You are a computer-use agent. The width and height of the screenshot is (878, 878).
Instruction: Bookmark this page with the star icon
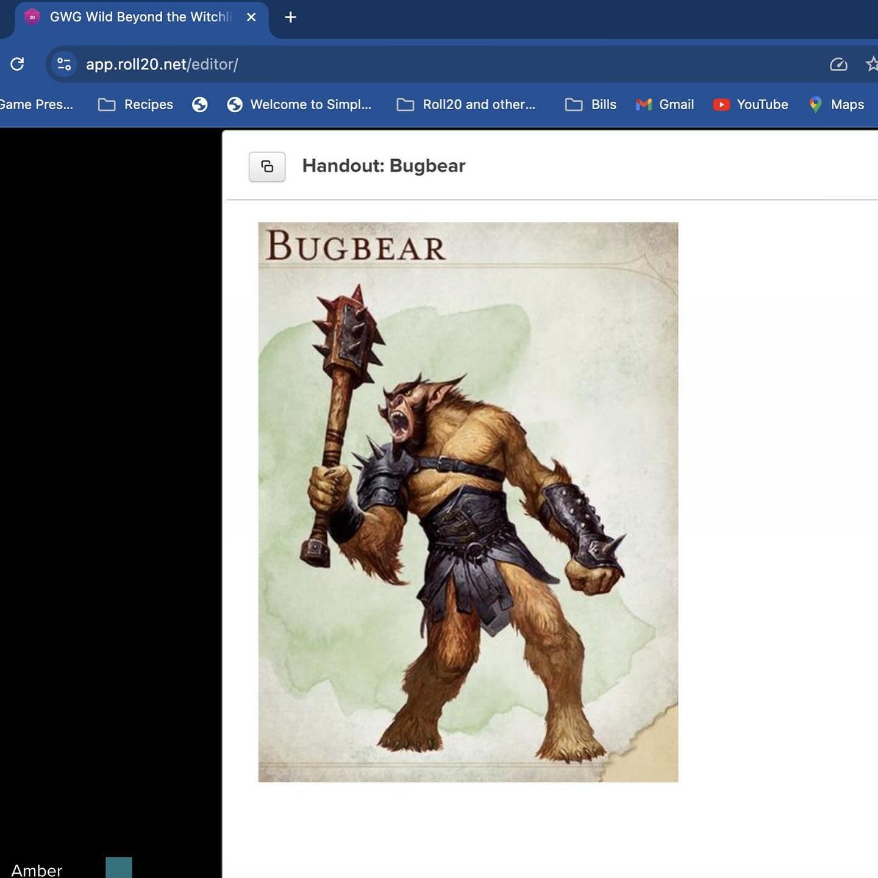click(x=872, y=64)
